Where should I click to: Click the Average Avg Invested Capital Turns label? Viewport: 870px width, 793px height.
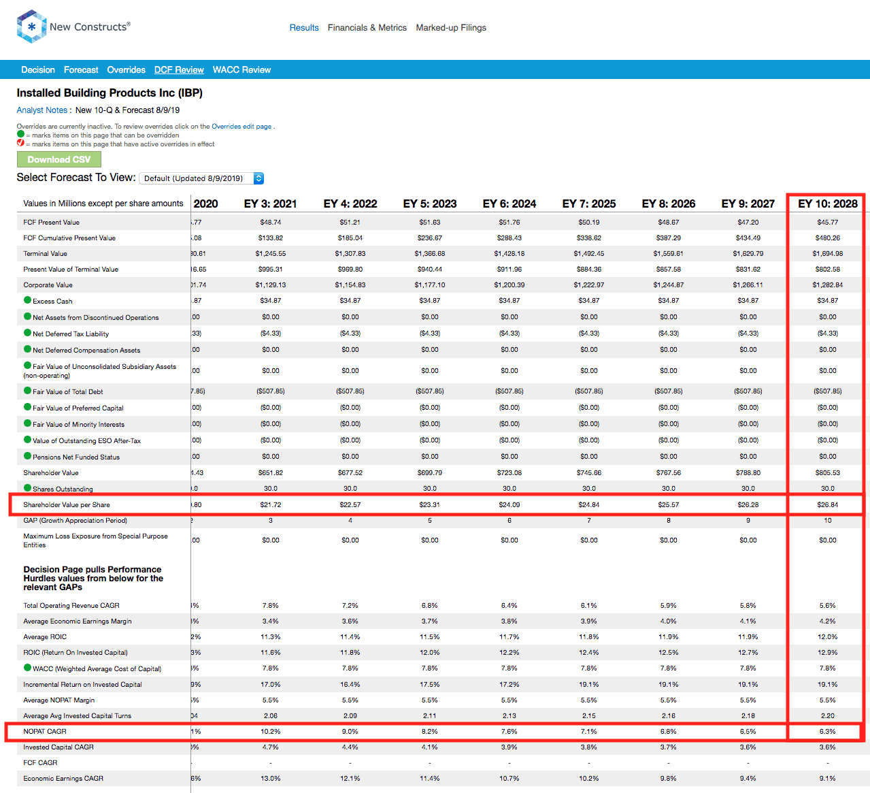(x=78, y=716)
